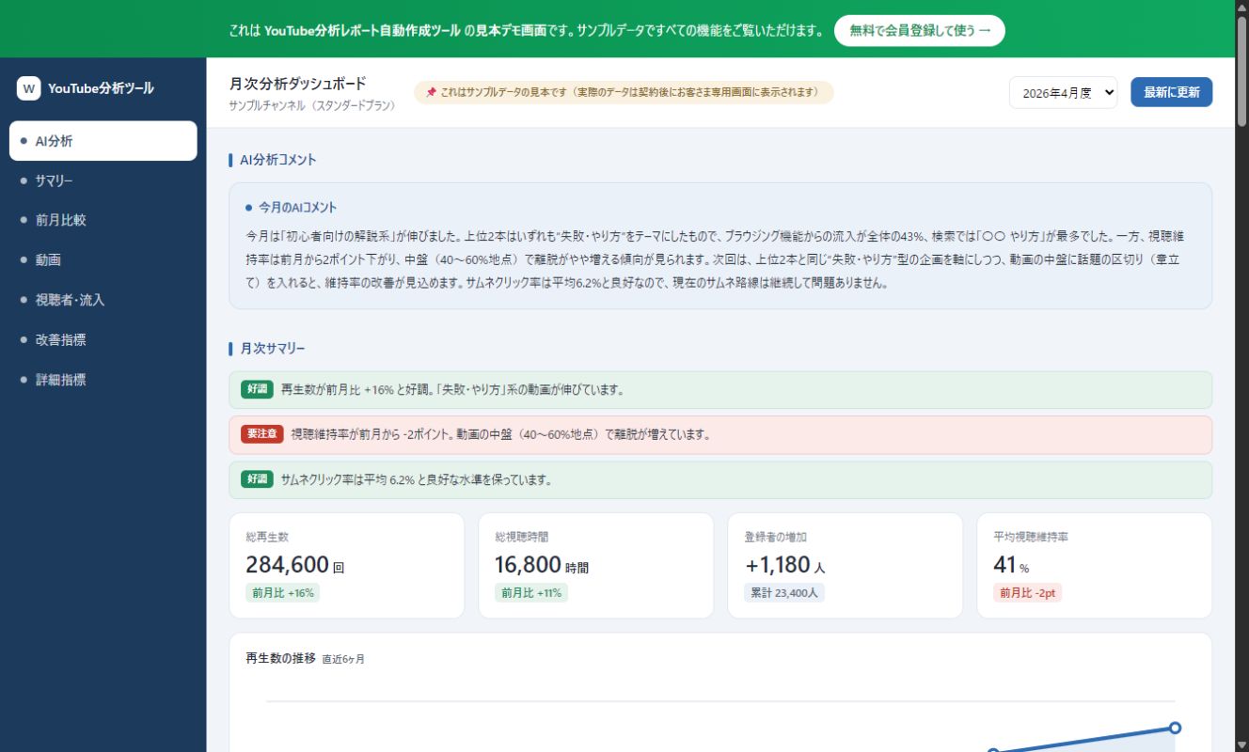Click the 前月比 +16% badge
This screenshot has width=1249, height=752.
click(282, 593)
